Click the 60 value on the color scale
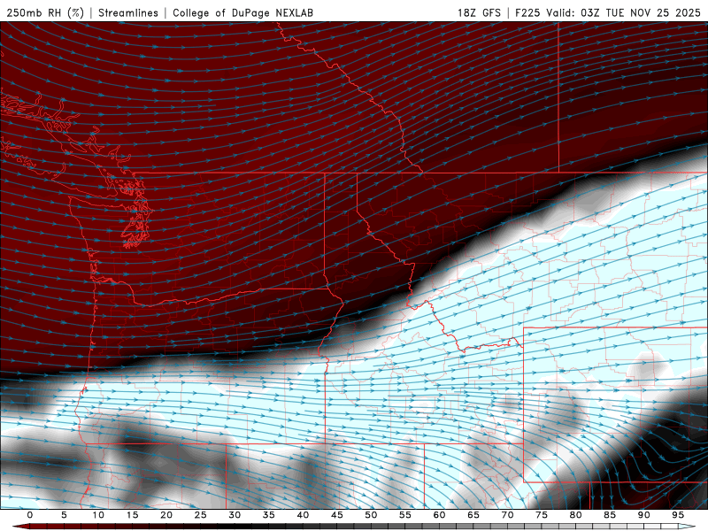This screenshot has width=708, height=531. click(x=439, y=515)
